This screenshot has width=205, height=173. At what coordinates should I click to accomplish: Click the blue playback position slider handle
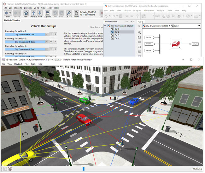point(84,169)
